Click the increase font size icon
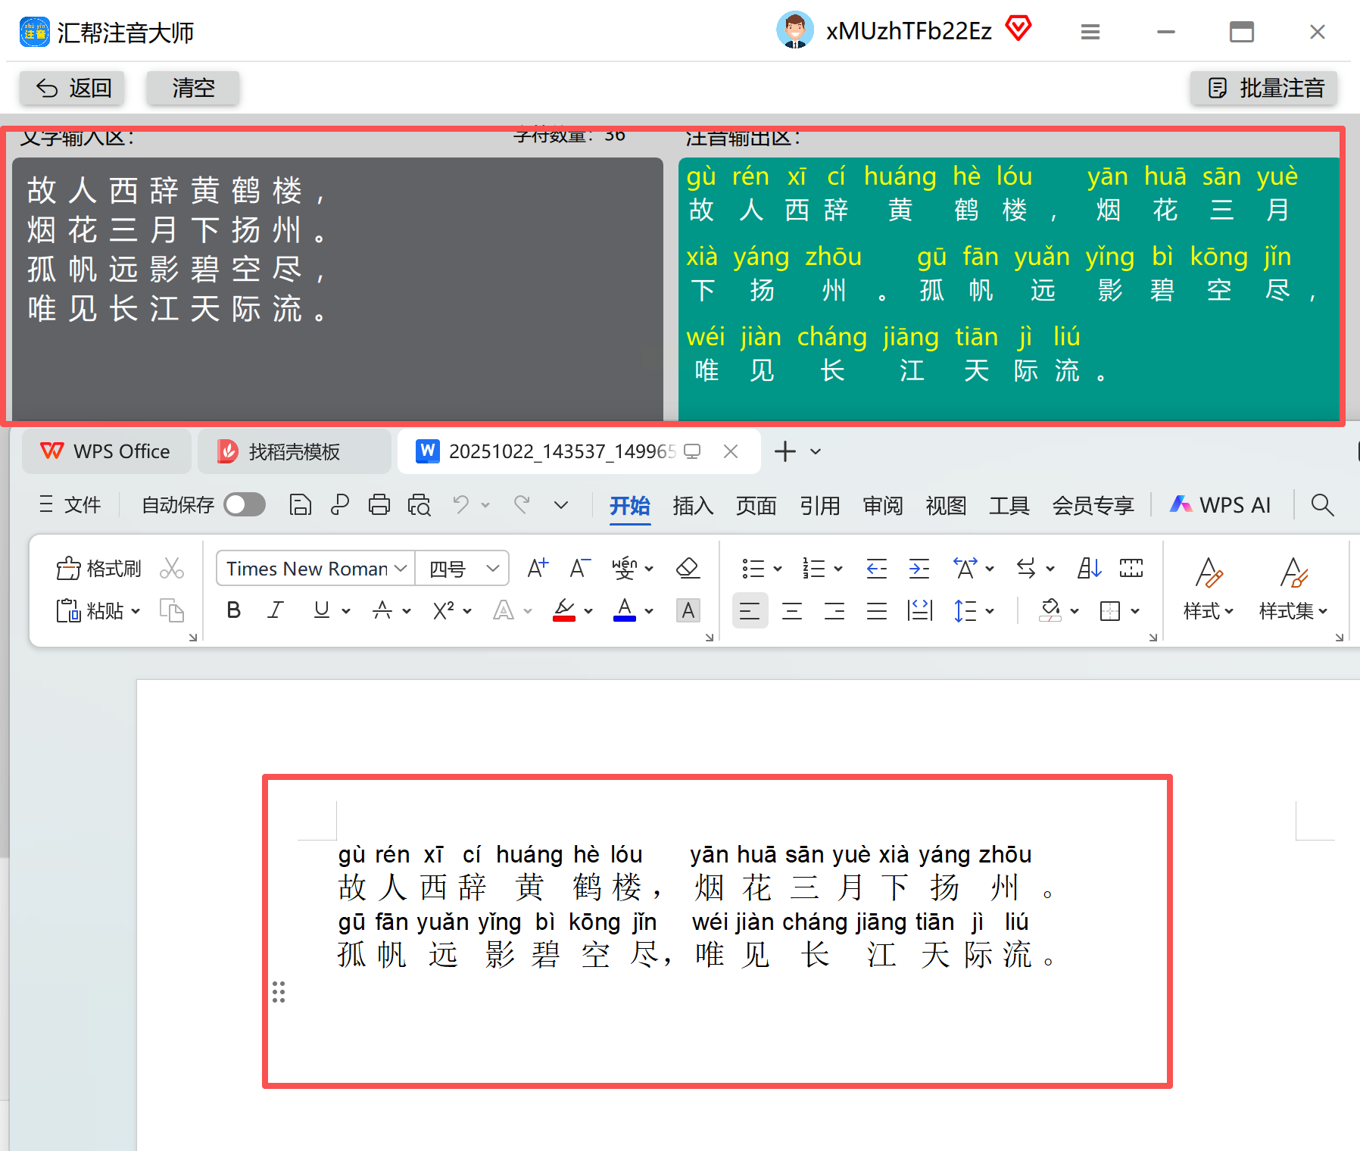 [538, 568]
